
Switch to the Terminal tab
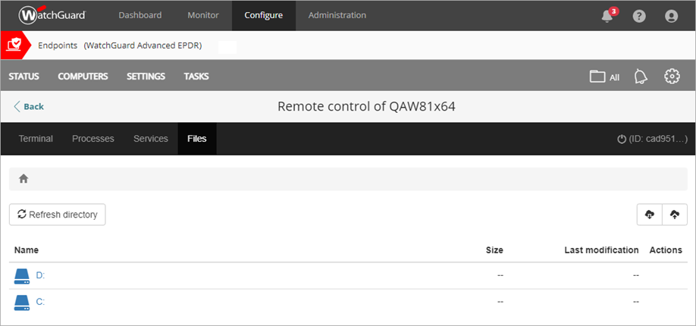click(36, 139)
